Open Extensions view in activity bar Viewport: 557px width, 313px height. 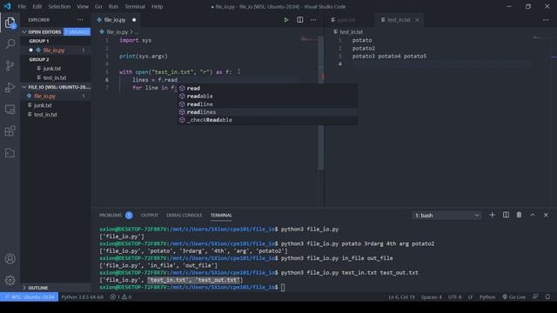pyautogui.click(x=10, y=131)
